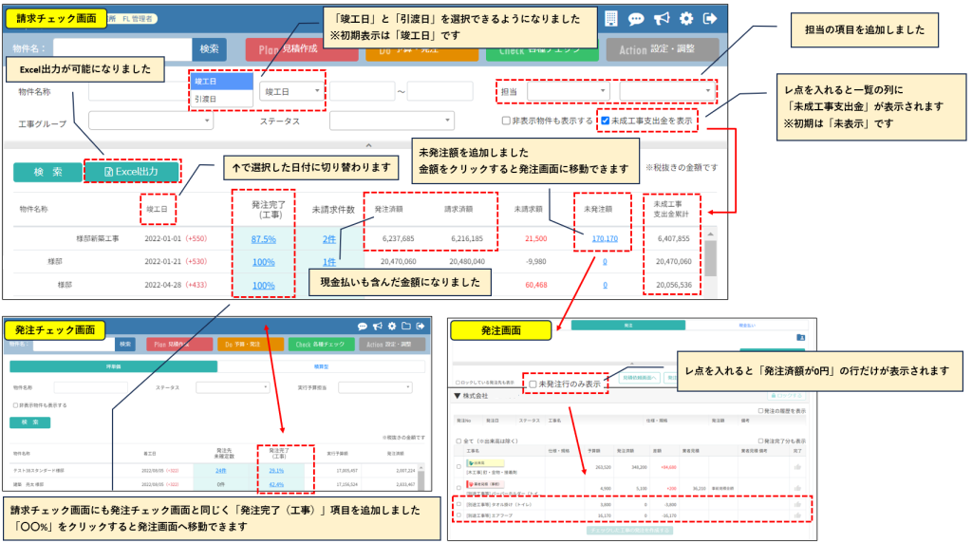Click the 物件名 search field in 請求チェック画面 header

[122, 49]
